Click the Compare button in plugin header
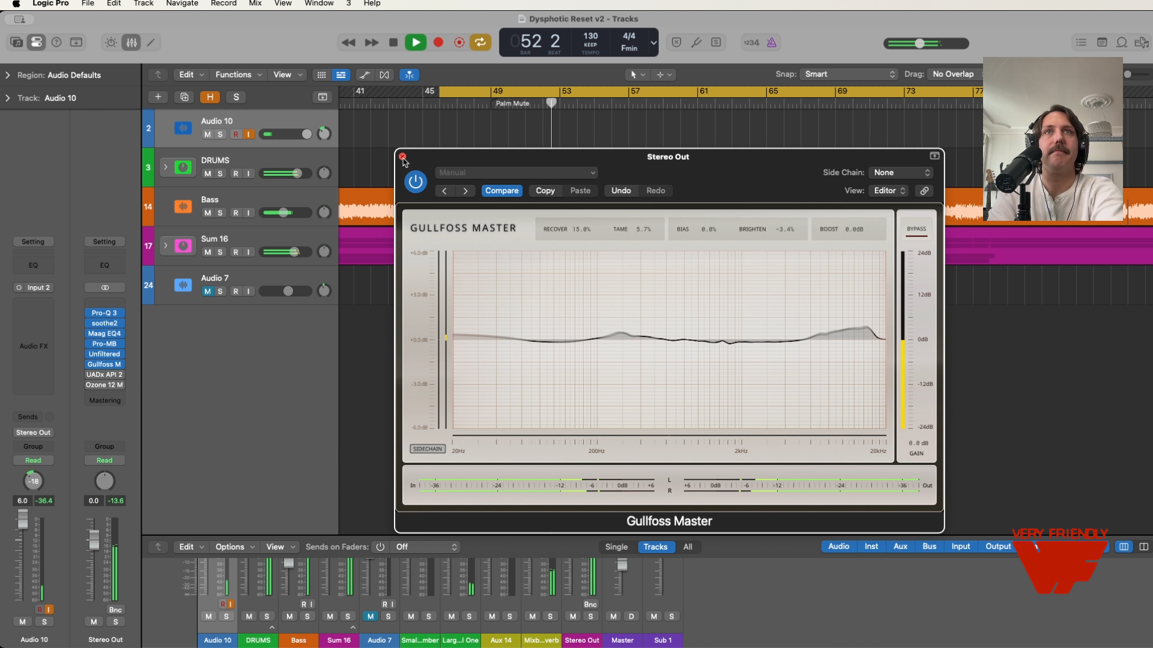The height and width of the screenshot is (648, 1153). click(501, 191)
